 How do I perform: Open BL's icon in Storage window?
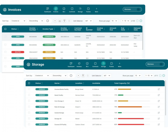[x=87, y=63]
